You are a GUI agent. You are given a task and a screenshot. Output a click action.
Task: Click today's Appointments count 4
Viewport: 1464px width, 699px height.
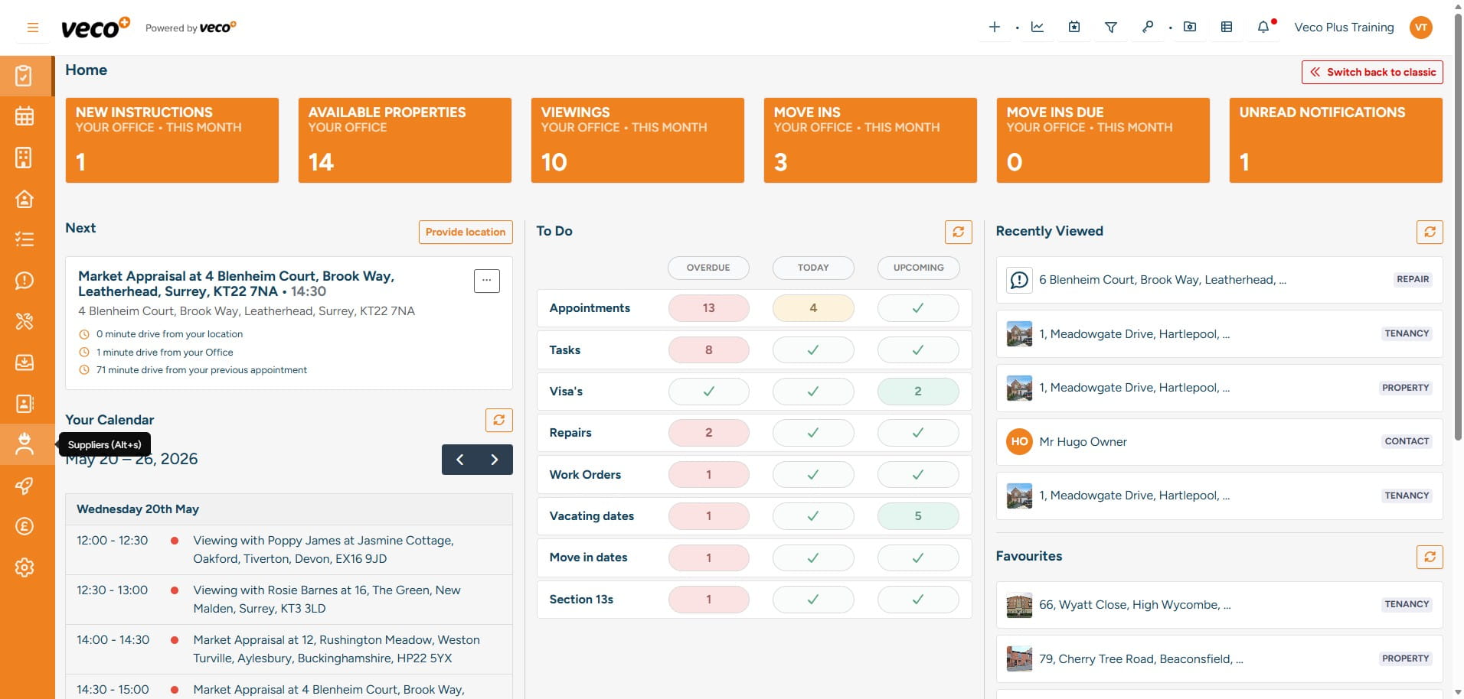click(x=813, y=308)
